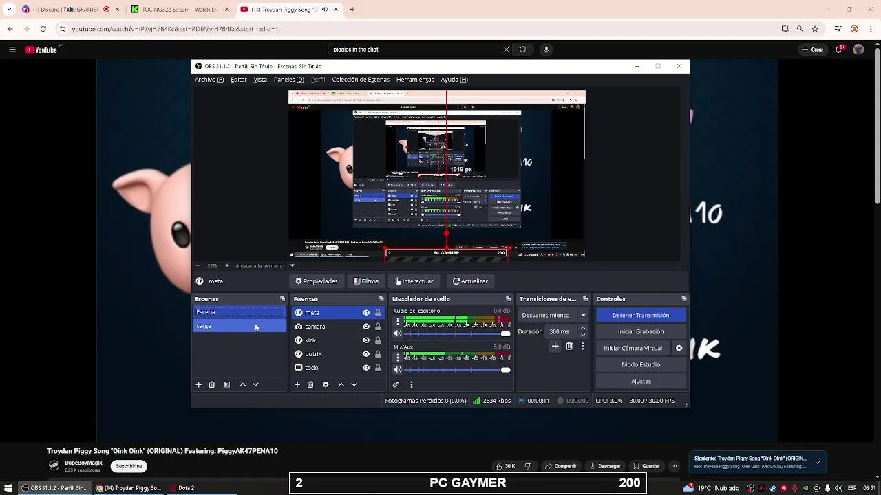Viewport: 881px width, 495px height.
Task: Open transition properties three-dot menu
Action: 582,346
